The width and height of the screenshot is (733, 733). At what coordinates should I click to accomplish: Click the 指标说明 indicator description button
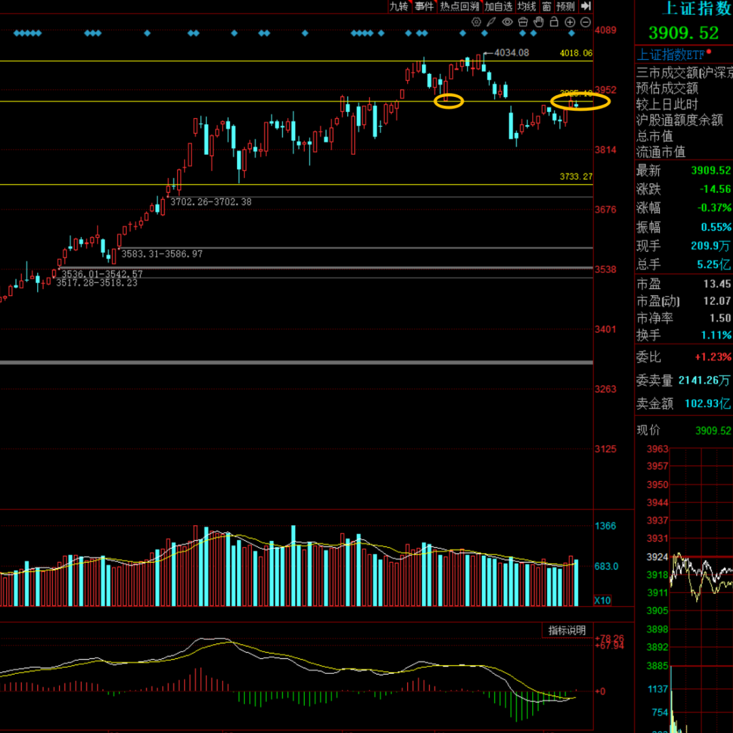point(567,631)
